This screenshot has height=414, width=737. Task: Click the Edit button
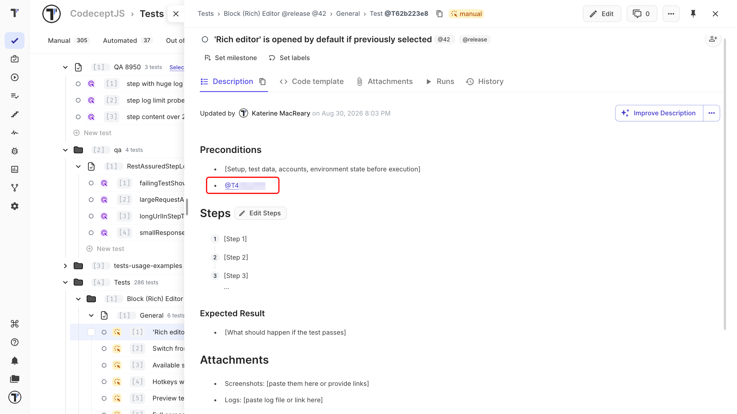602,14
